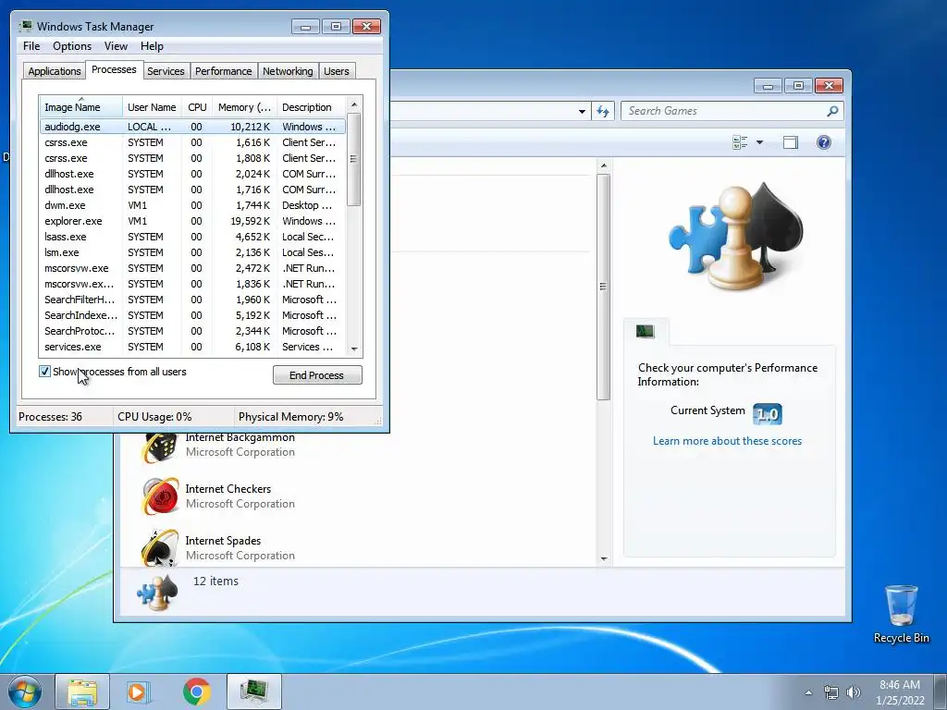Switch to the Services tab
Image resolution: width=947 pixels, height=710 pixels.
coord(166,71)
